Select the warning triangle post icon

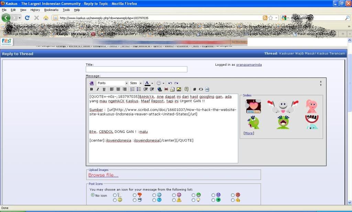click(x=174, y=200)
